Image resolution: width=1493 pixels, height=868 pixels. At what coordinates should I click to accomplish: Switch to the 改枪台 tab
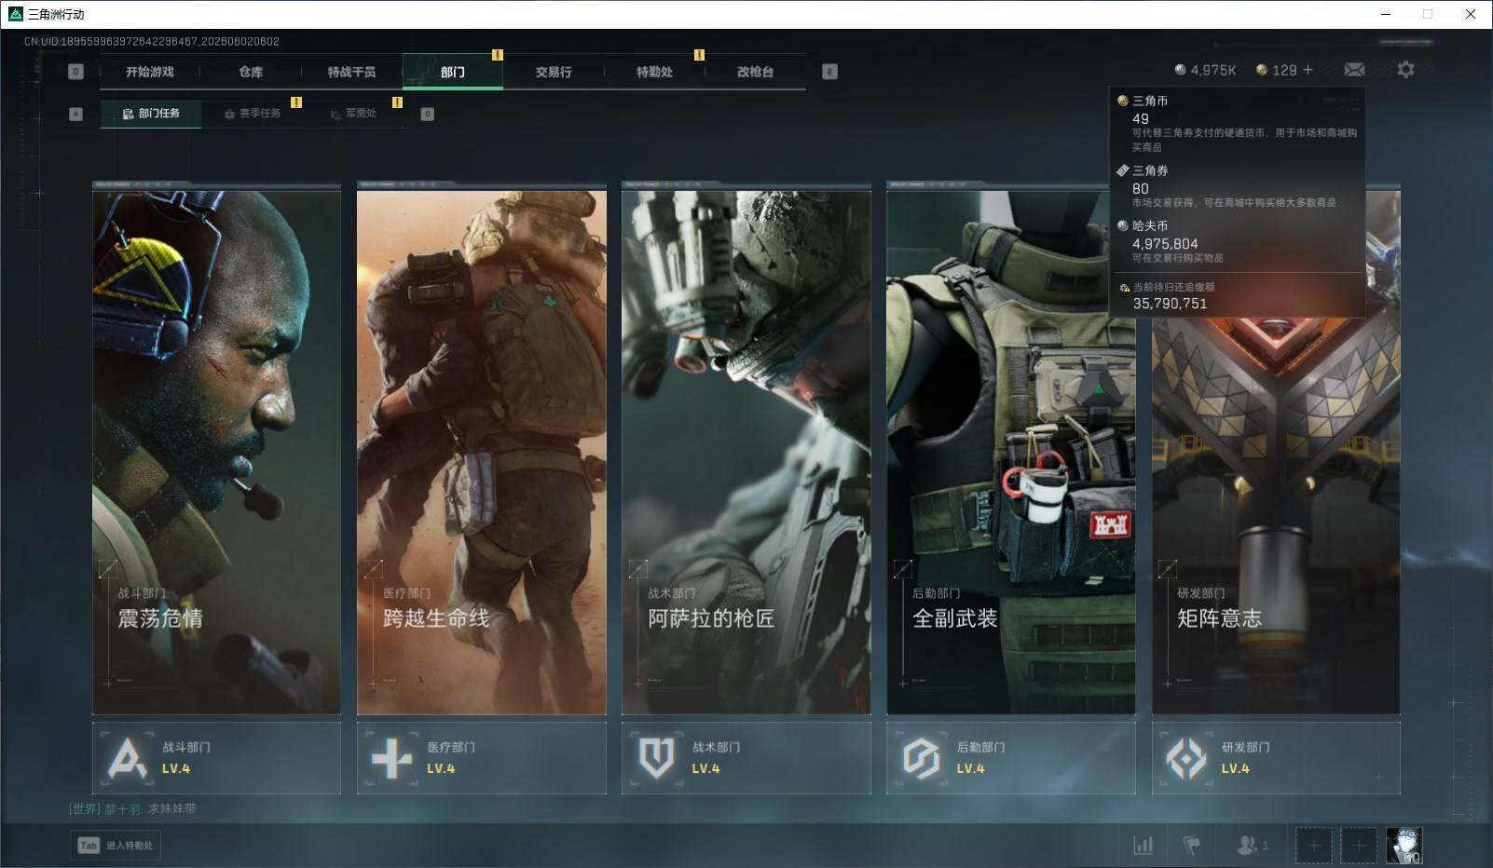755,72
